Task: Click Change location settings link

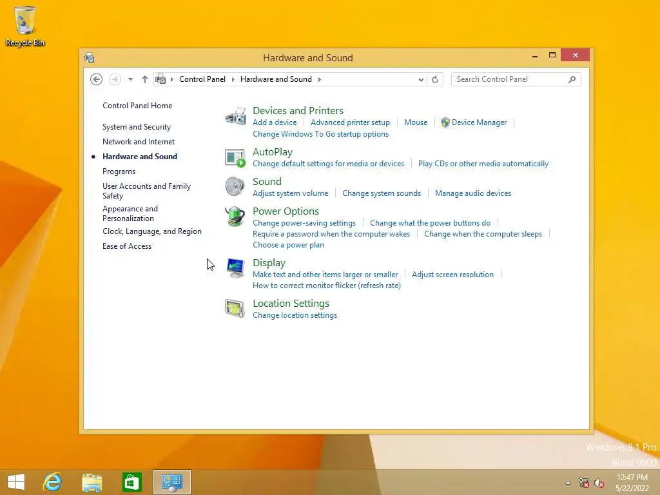Action: point(295,315)
